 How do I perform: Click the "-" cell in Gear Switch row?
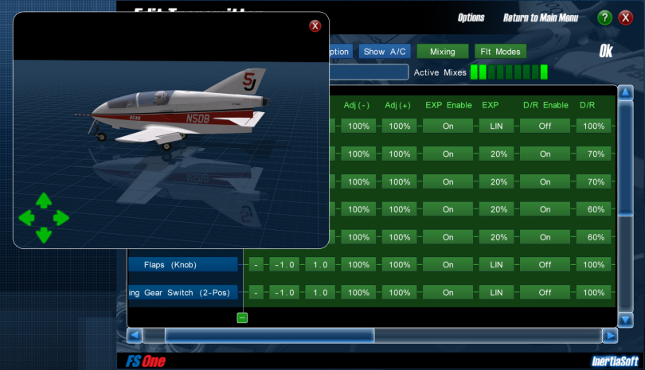256,293
